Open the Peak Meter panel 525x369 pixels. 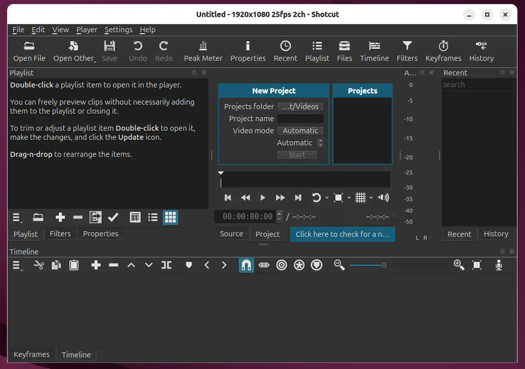tap(203, 50)
